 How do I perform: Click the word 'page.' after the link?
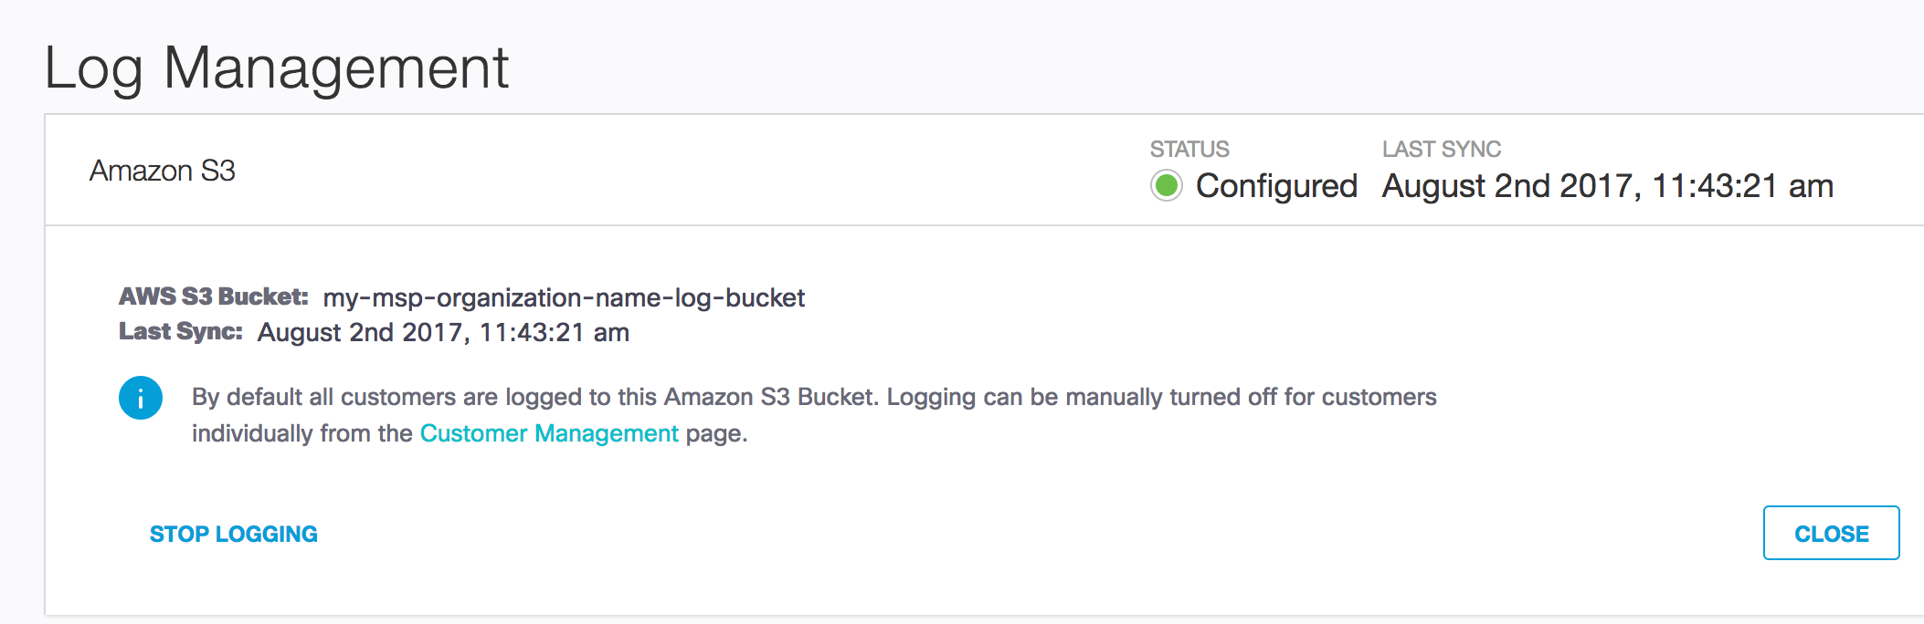tap(717, 433)
